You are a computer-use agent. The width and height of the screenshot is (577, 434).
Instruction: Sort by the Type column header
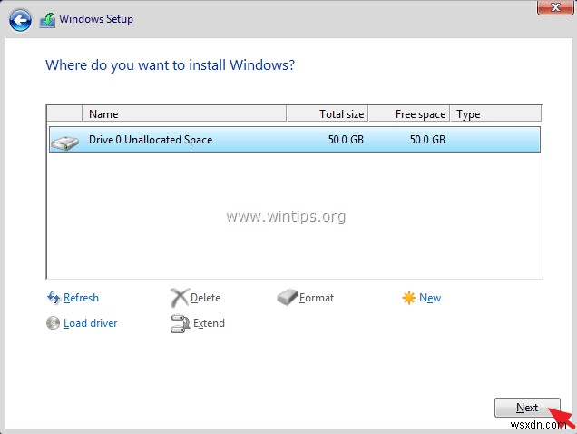495,113
